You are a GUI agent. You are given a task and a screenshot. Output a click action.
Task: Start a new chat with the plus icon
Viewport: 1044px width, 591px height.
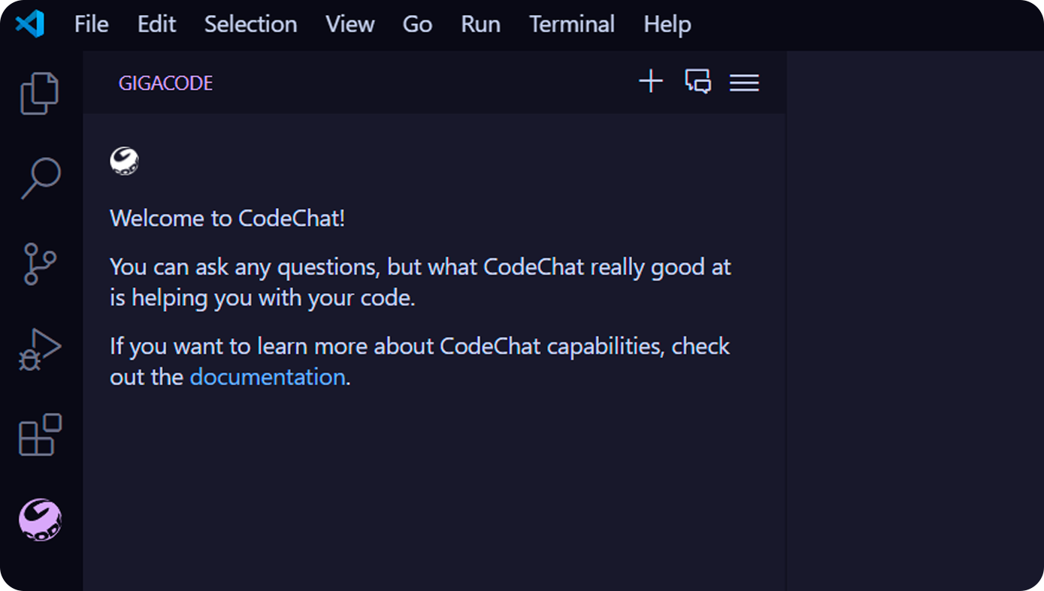tap(651, 81)
